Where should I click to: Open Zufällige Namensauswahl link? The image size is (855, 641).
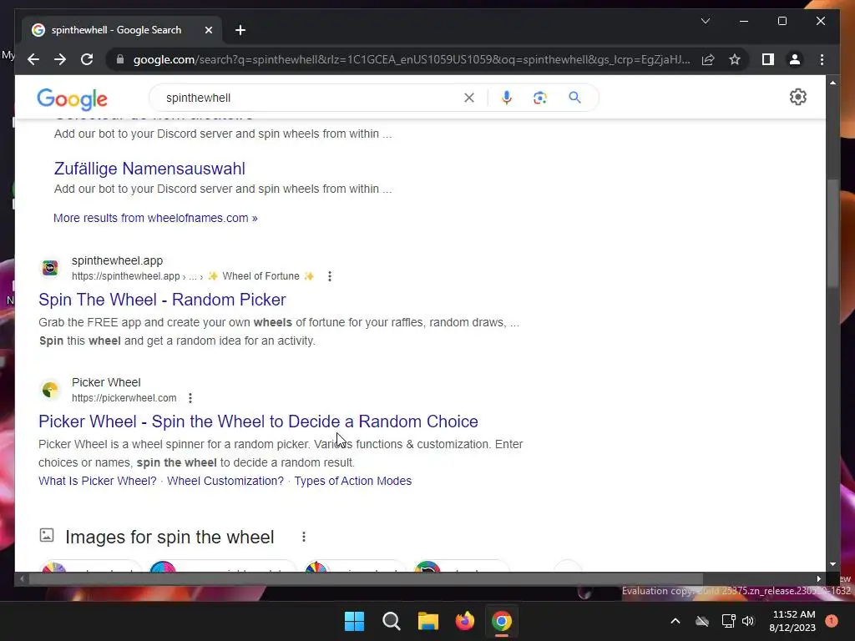149,169
